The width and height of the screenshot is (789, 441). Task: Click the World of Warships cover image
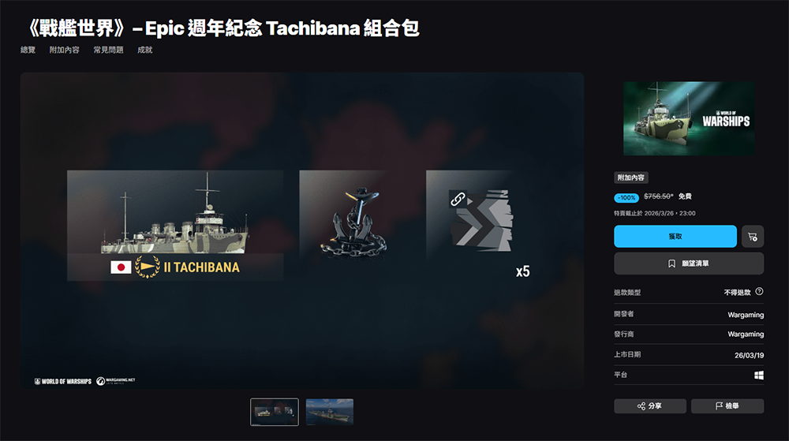689,118
